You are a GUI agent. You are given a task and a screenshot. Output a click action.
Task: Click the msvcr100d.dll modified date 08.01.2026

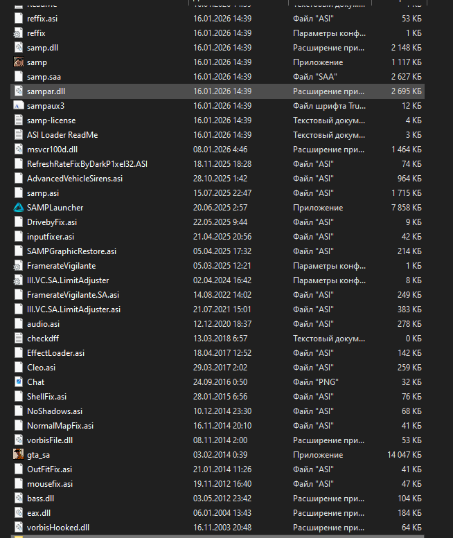(222, 150)
